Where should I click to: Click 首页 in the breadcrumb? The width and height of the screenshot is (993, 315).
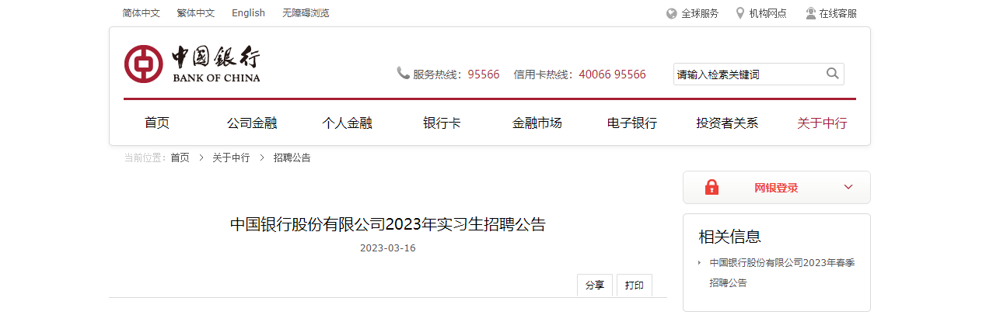coord(180,157)
